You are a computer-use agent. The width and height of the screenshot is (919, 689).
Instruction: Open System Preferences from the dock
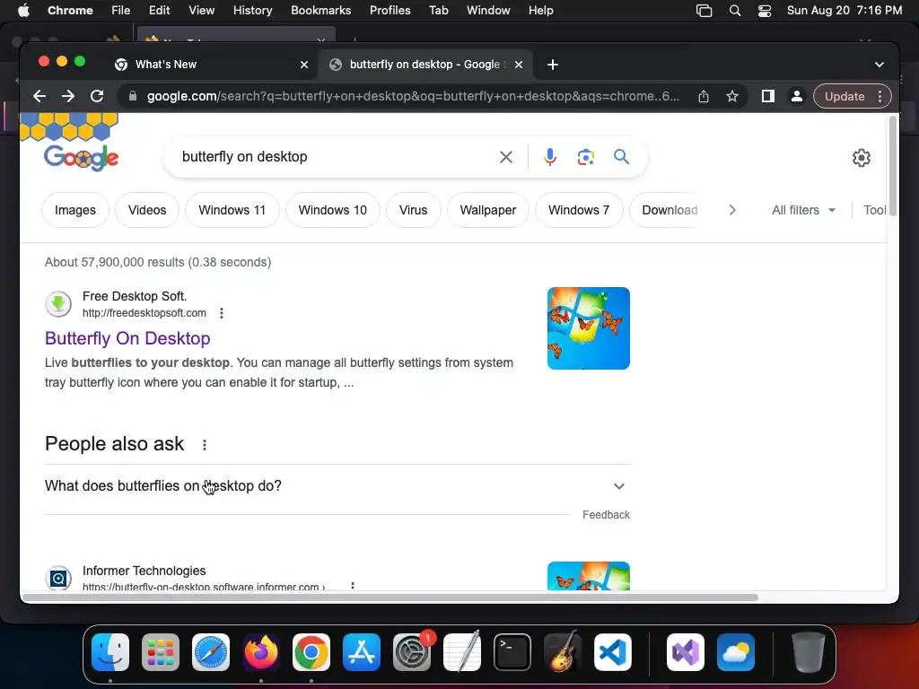[x=412, y=652]
